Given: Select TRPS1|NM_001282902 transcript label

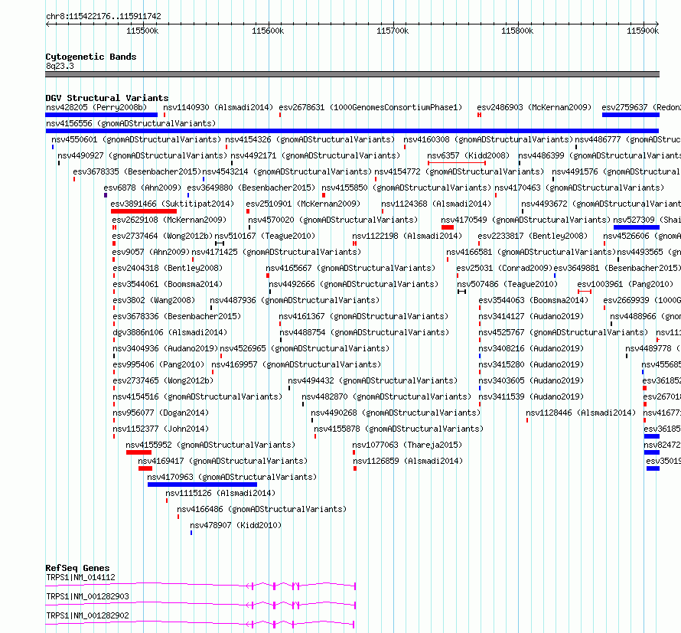Looking at the screenshot, I should pyautogui.click(x=87, y=615).
